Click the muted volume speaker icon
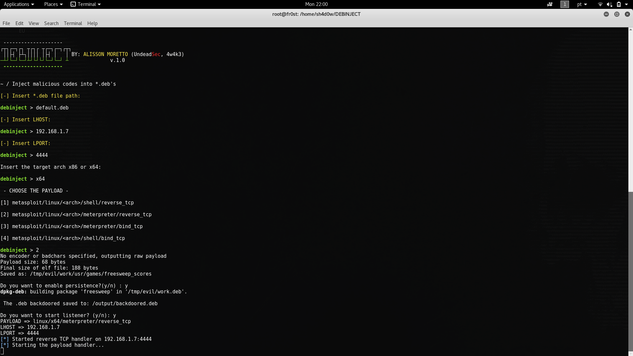This screenshot has height=356, width=633. pos(609,4)
